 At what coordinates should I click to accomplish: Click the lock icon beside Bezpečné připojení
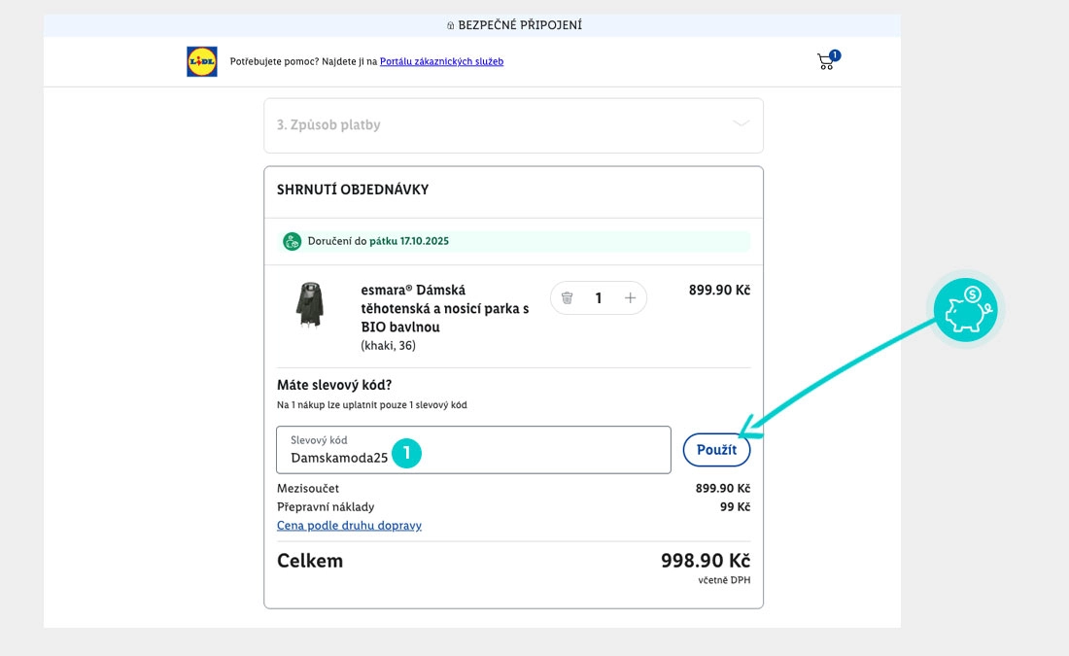tap(450, 26)
